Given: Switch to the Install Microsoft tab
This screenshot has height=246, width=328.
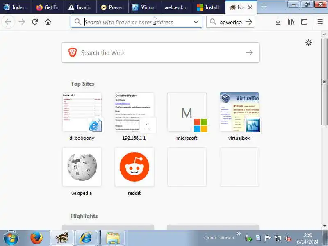Looking at the screenshot, I should (209, 7).
